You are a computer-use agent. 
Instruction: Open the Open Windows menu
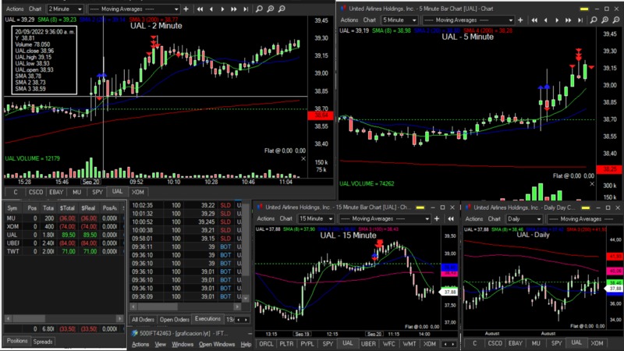pos(216,344)
